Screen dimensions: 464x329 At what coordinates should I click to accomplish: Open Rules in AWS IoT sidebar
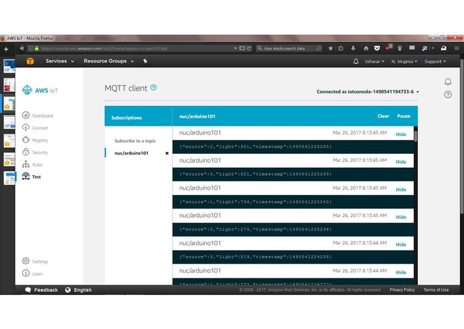33,164
